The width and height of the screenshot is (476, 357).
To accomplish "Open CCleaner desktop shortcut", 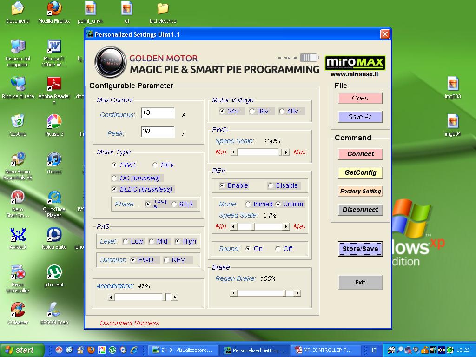I will coord(18,314).
